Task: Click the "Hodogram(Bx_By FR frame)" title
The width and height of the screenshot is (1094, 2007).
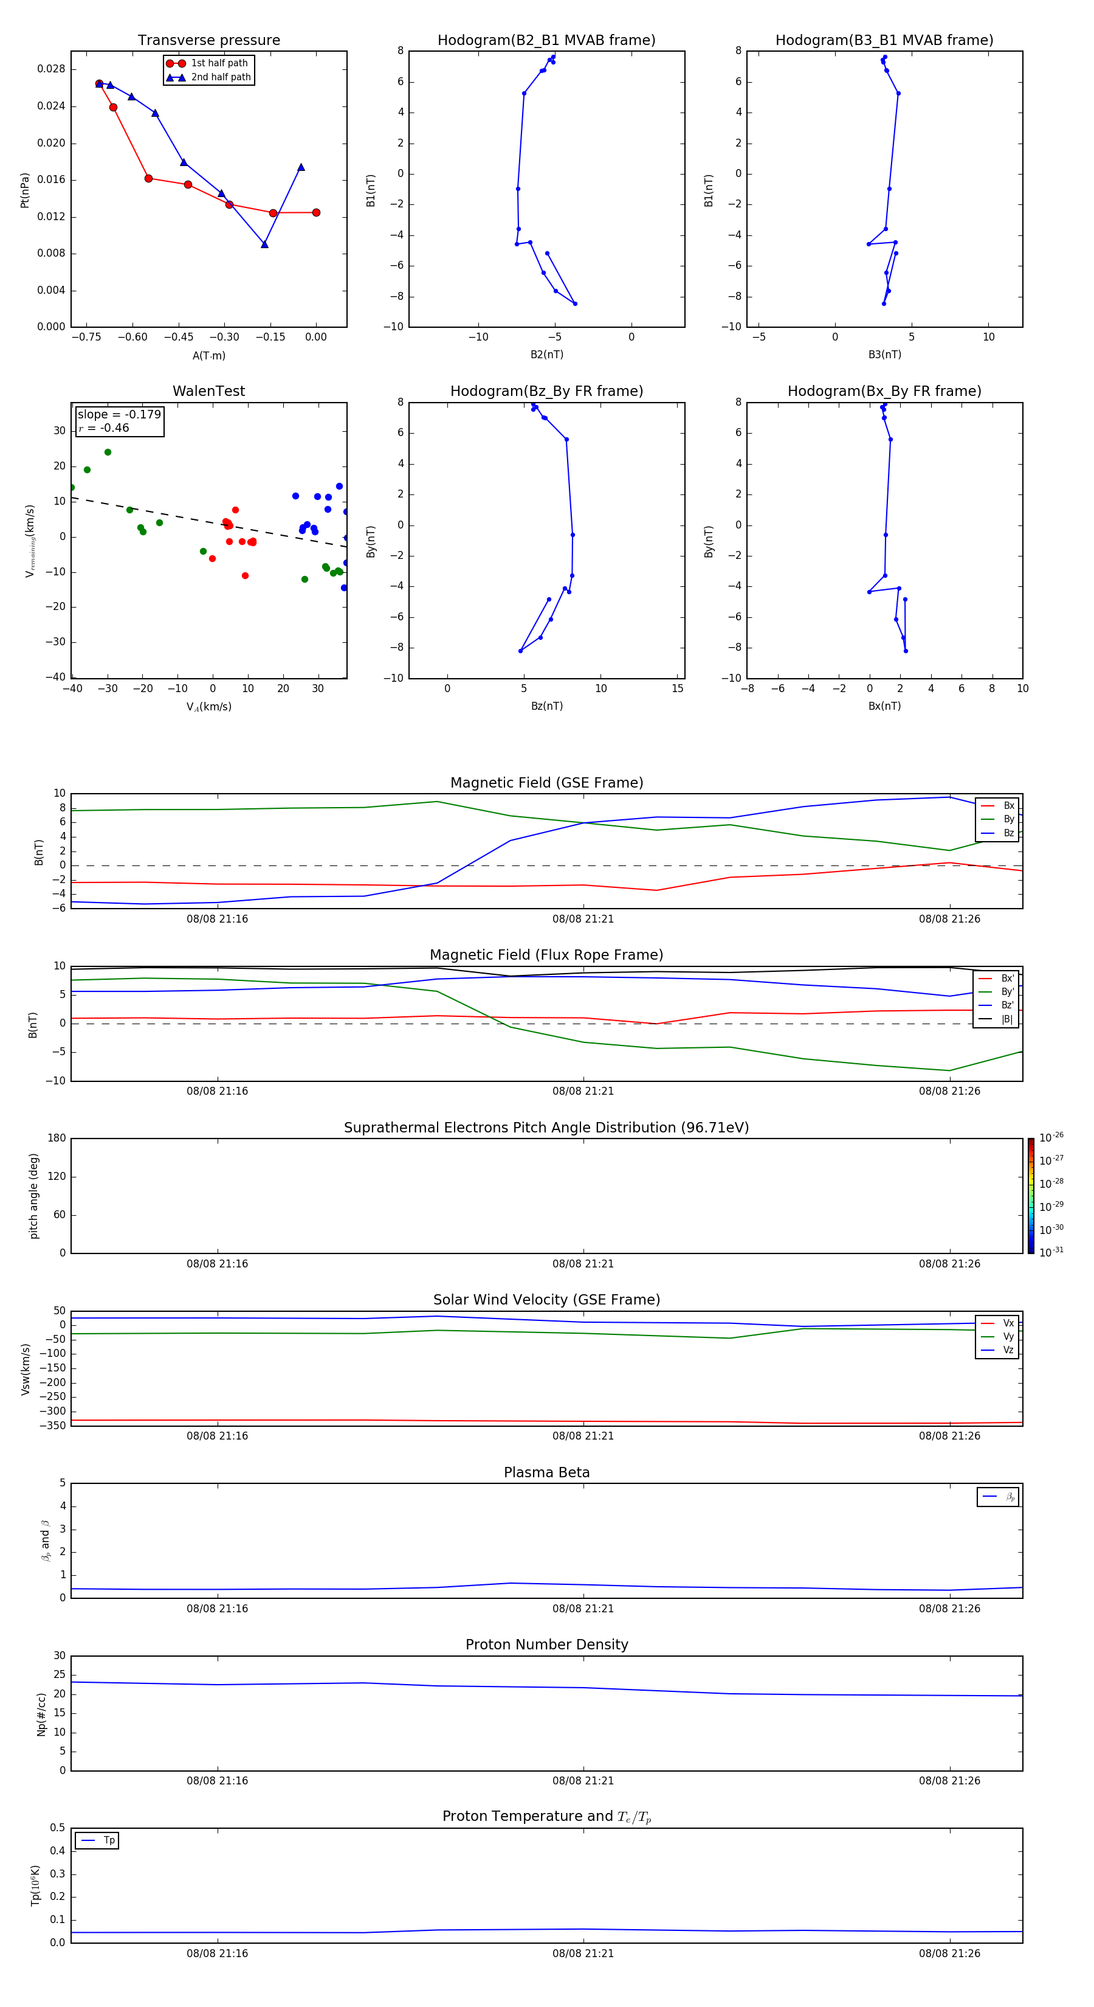Action: tap(884, 391)
